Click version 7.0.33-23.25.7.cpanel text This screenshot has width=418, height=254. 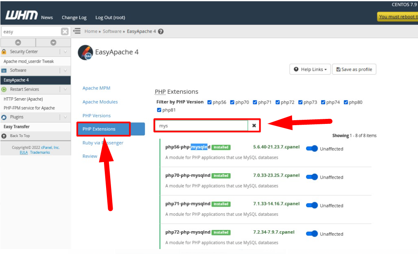276,175
